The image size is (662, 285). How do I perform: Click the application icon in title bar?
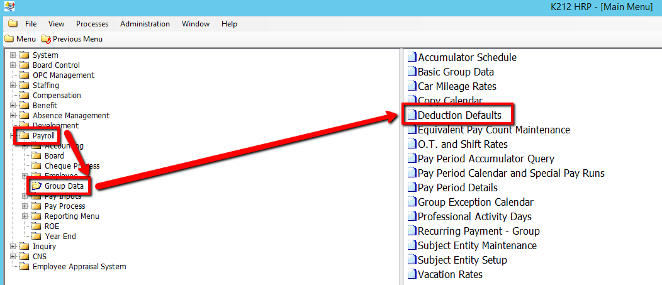click(x=7, y=7)
